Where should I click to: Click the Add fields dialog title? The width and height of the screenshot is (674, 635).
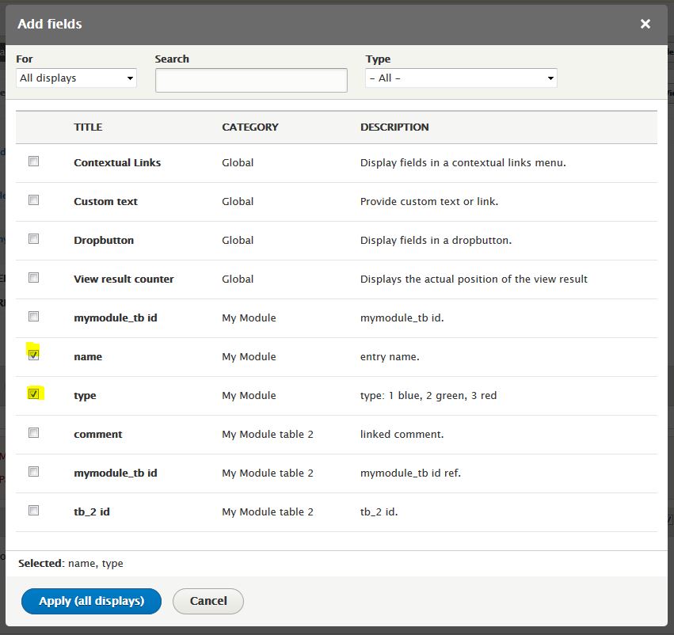(49, 24)
